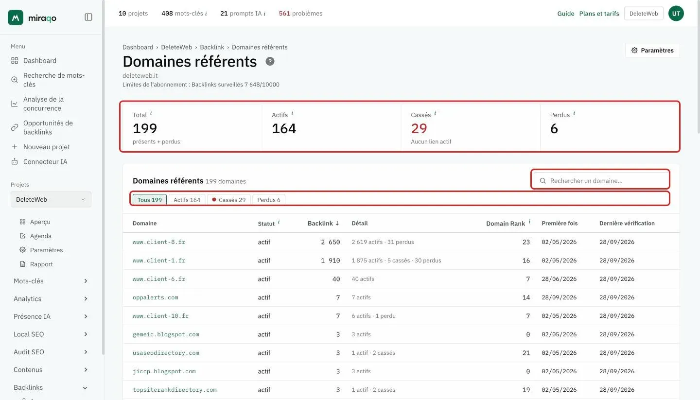
Task: Click Dashboard in the breadcrumb
Action: tap(138, 47)
